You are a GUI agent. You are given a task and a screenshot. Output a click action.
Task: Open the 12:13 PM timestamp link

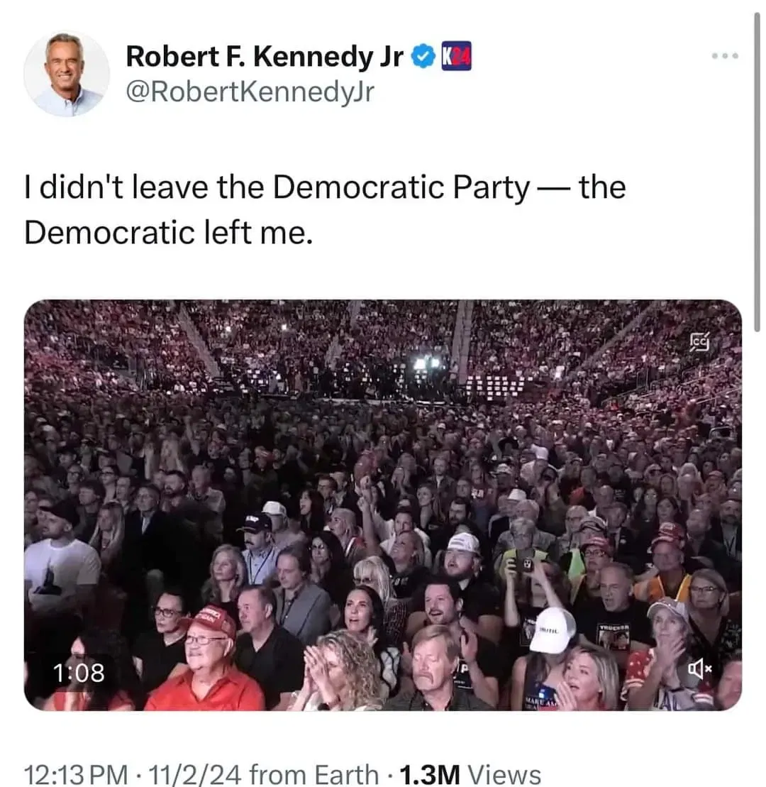coord(77,774)
